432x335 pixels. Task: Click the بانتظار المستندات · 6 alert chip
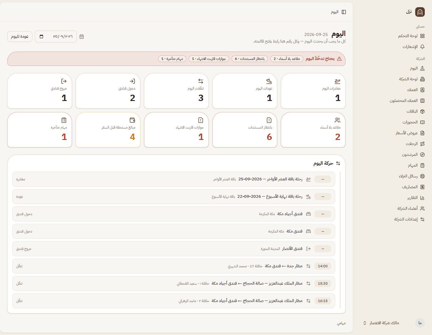tap(250, 59)
